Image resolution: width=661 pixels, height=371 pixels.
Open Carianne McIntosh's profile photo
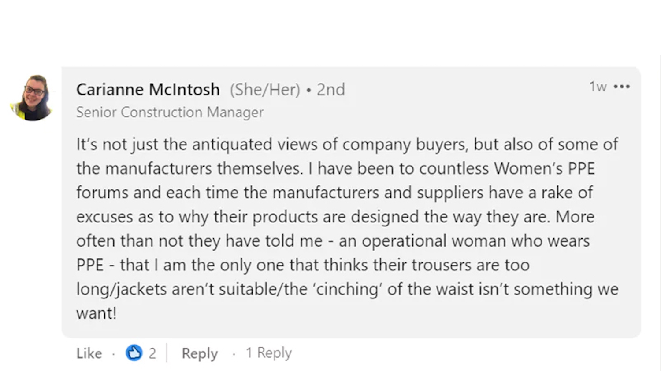tap(32, 98)
